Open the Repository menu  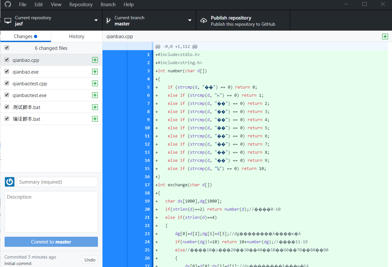pos(81,5)
